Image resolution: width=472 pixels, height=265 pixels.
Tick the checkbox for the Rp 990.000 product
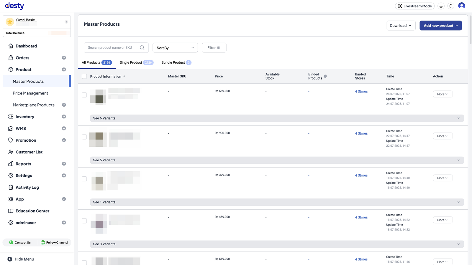pyautogui.click(x=84, y=137)
